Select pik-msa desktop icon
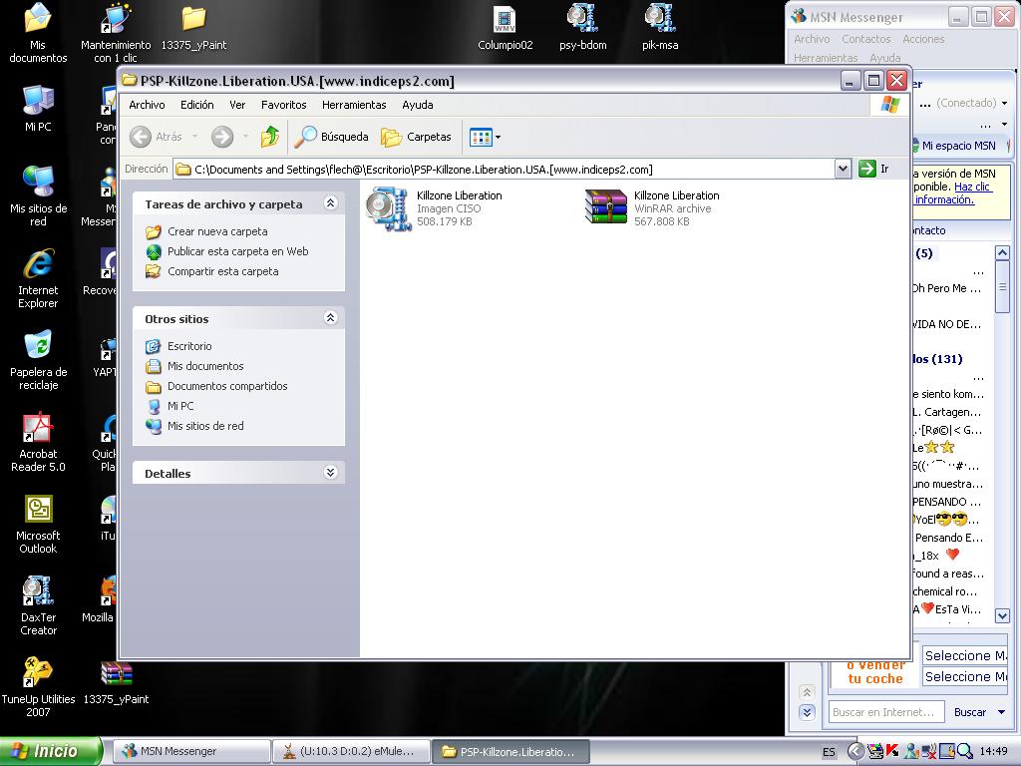The image size is (1021, 766). [660, 27]
